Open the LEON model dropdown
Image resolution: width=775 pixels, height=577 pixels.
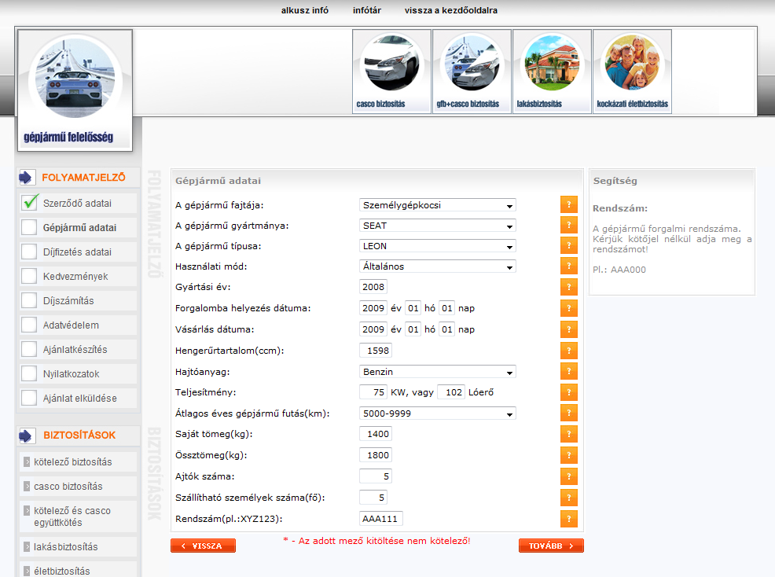[438, 246]
